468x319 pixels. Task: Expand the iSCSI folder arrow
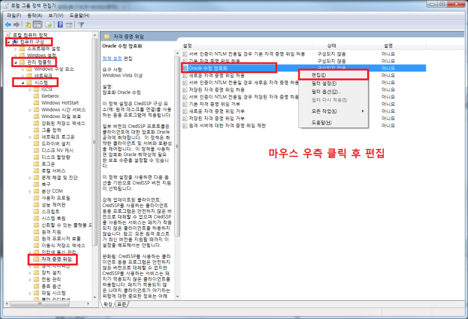30,89
